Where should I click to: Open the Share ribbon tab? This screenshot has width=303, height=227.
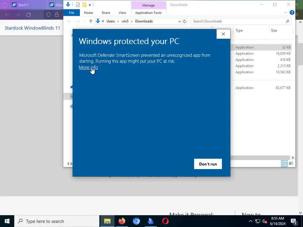pos(106,13)
